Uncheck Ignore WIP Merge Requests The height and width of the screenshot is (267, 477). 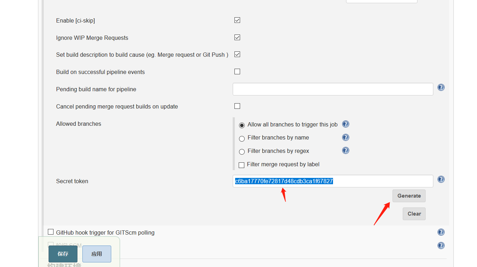pos(237,37)
